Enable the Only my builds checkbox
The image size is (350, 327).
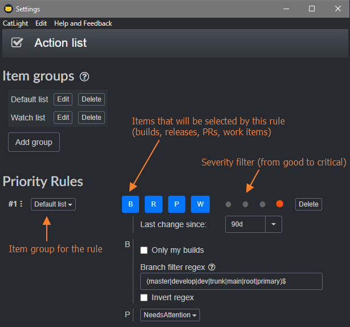[144, 250]
